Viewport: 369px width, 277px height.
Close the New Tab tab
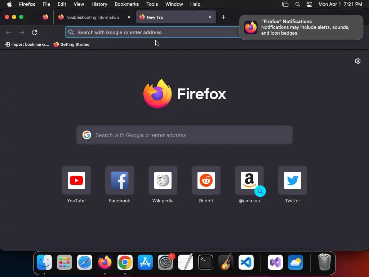click(210, 17)
